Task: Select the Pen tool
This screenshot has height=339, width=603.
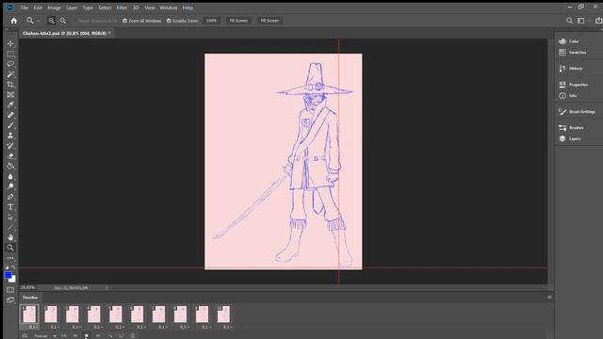Action: tap(10, 197)
